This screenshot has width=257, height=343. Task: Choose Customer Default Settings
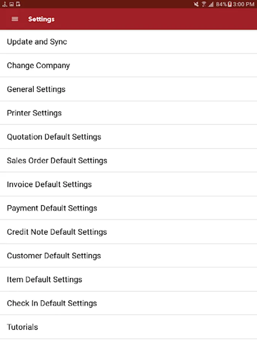54,256
